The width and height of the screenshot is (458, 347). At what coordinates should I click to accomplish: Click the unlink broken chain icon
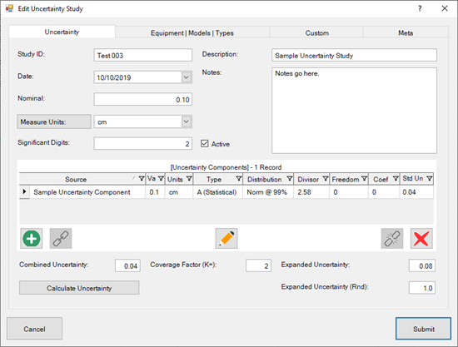click(x=392, y=239)
